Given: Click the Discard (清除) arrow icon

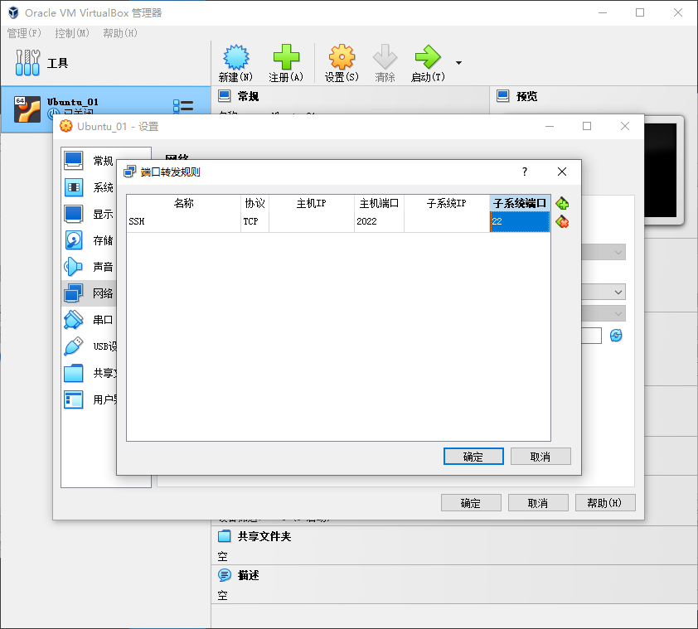Looking at the screenshot, I should coord(385,57).
